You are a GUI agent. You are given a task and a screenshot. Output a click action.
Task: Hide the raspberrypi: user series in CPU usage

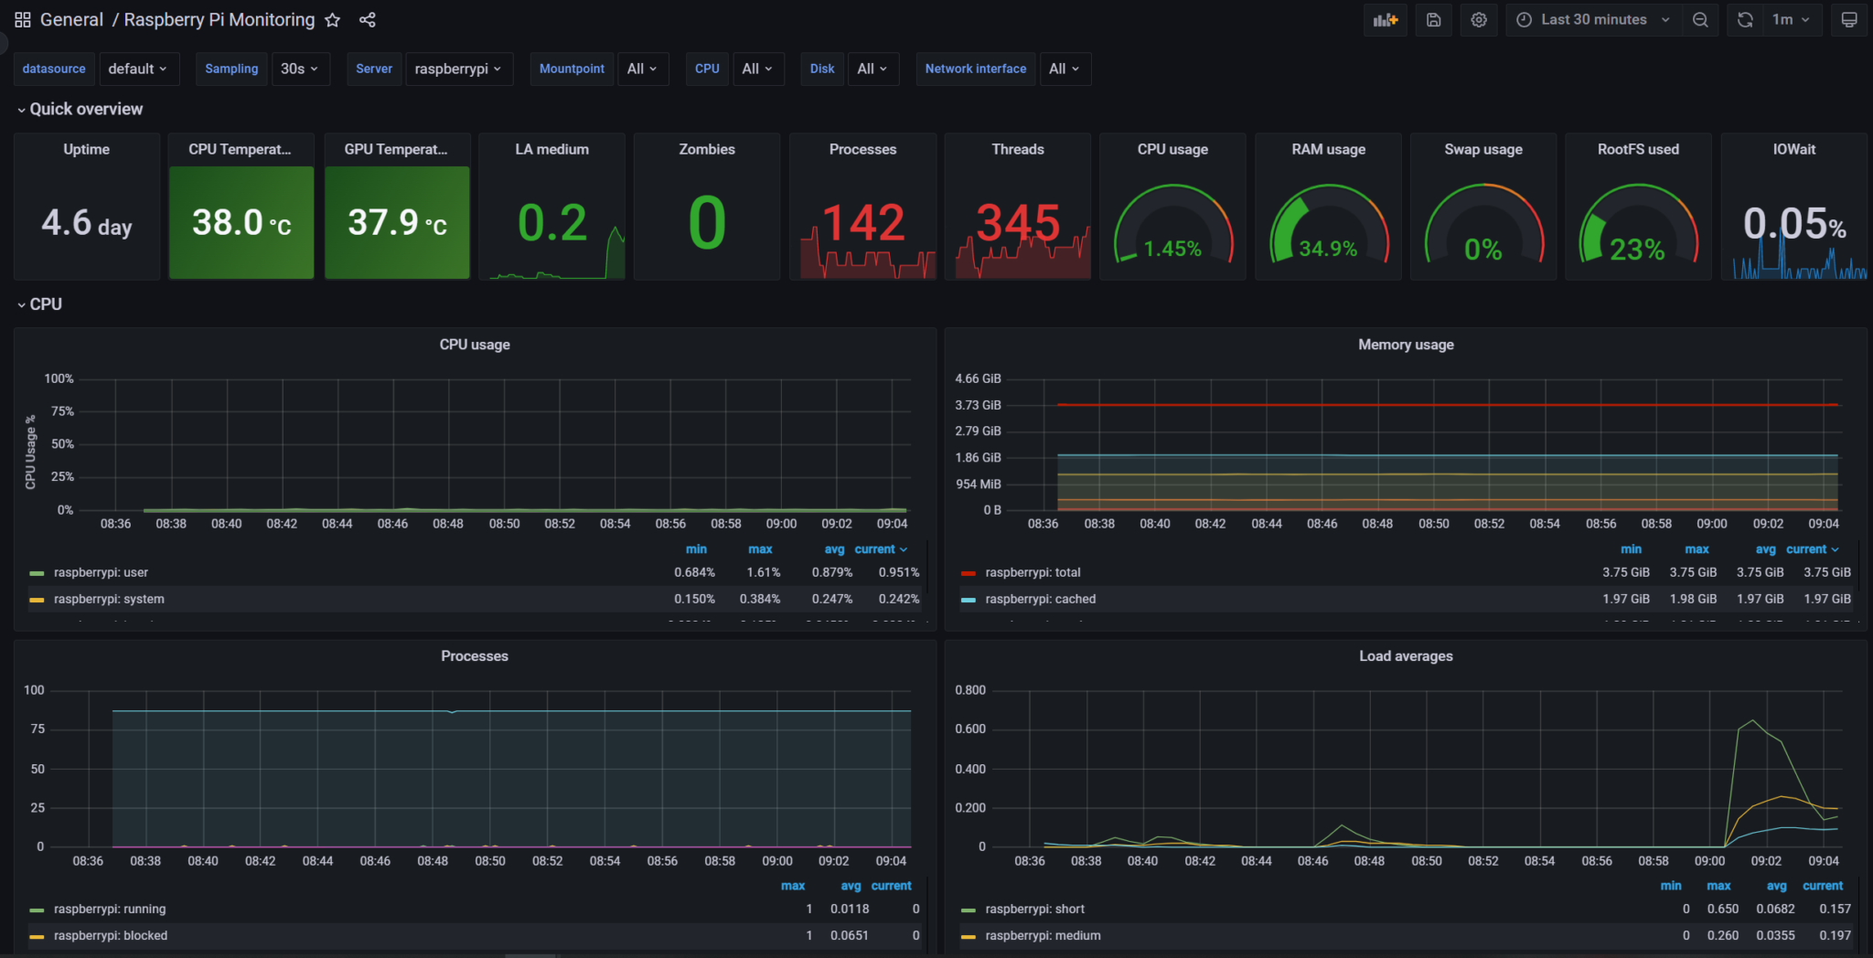100,572
